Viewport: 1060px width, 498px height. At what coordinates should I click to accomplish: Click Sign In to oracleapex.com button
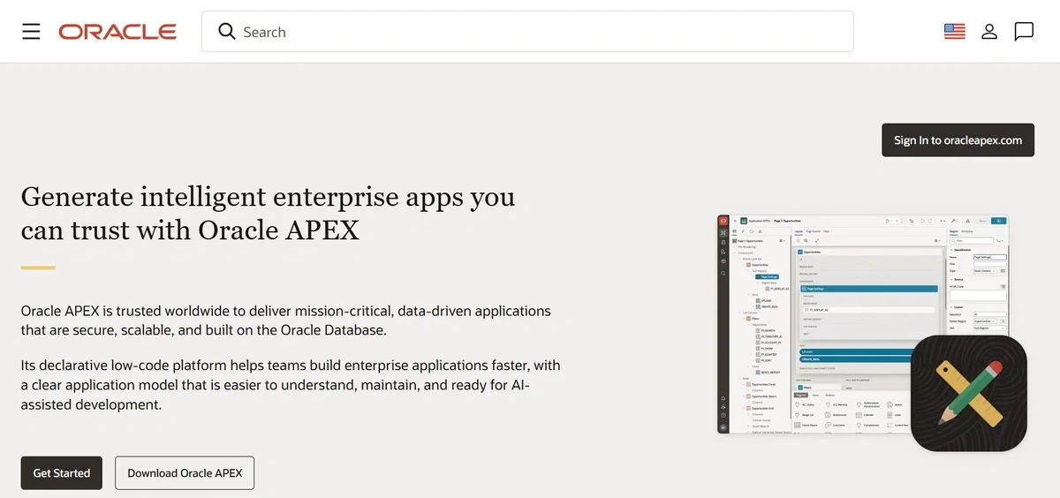(958, 140)
